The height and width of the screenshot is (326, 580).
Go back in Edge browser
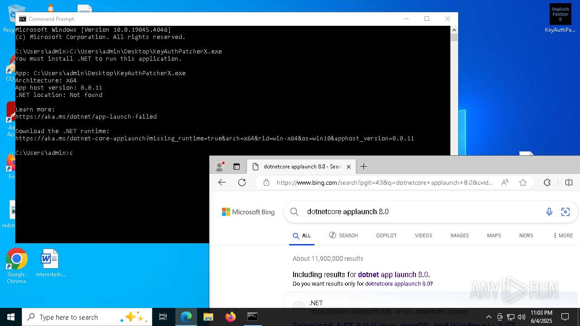[222, 182]
